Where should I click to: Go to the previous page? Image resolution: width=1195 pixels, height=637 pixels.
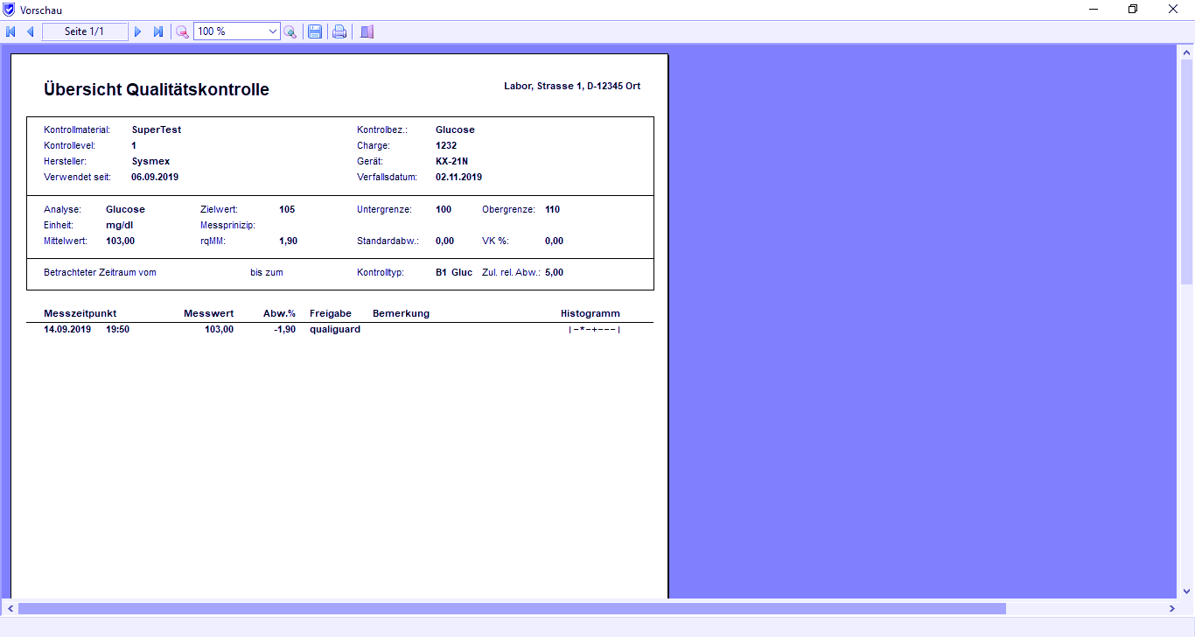31,31
